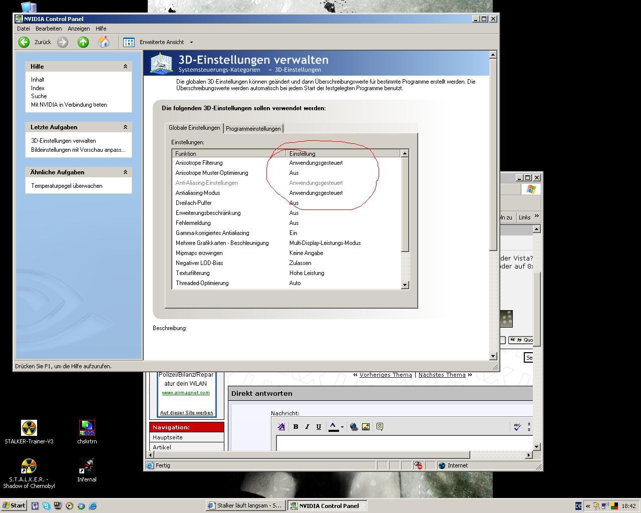
Task: Select the Antialiasing-Modus row
Action: (x=286, y=193)
